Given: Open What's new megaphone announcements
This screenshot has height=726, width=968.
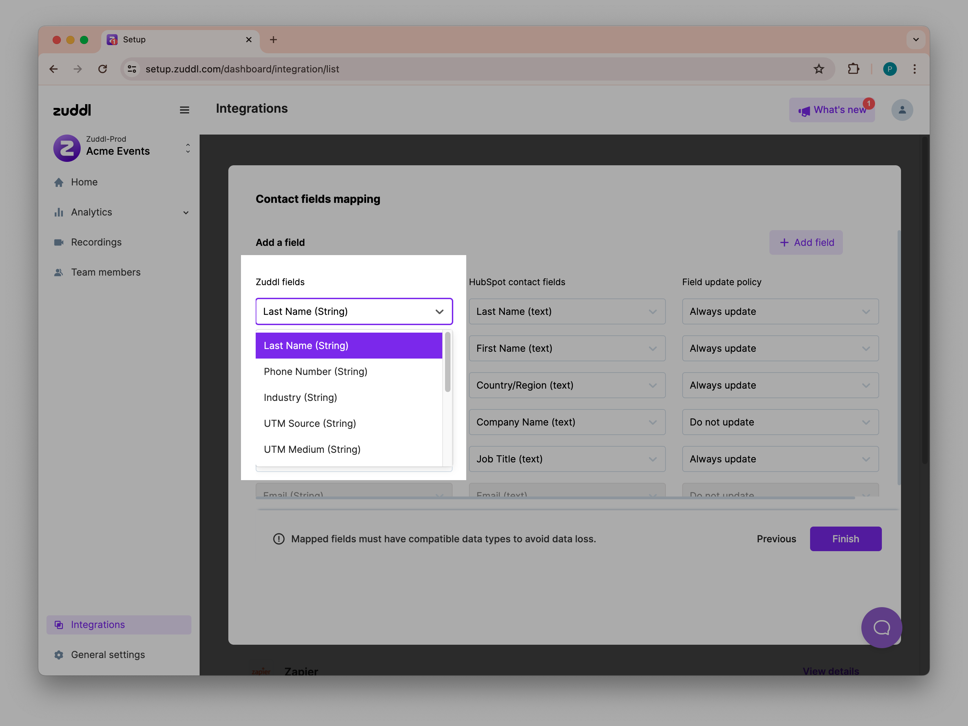Looking at the screenshot, I should [x=832, y=110].
